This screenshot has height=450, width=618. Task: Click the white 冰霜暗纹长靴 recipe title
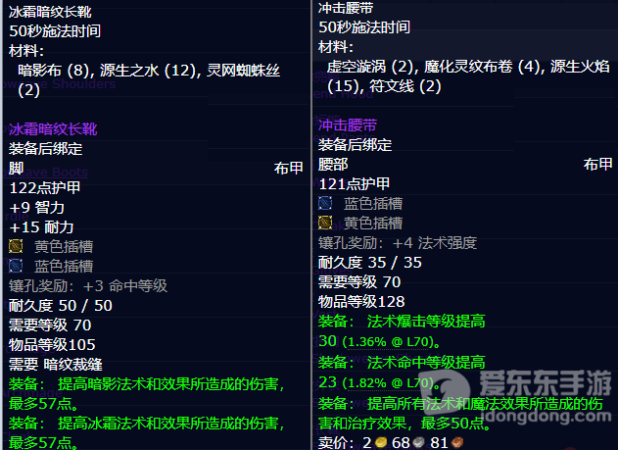point(50,12)
